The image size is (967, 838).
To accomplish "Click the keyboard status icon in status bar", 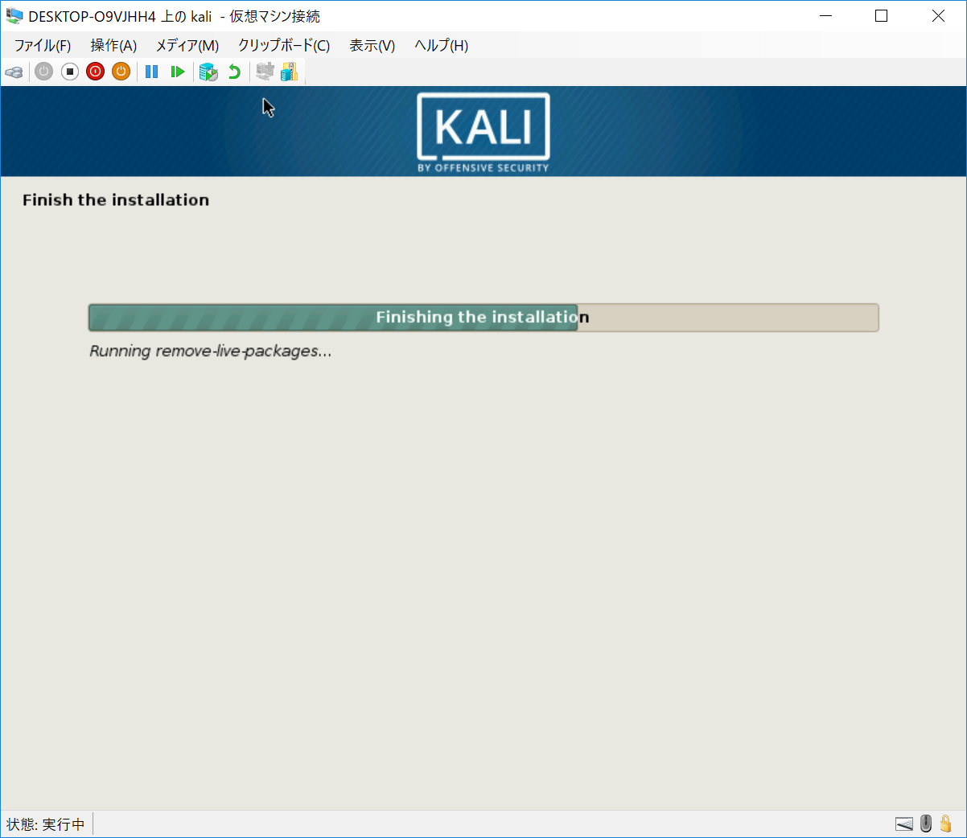I will [904, 824].
